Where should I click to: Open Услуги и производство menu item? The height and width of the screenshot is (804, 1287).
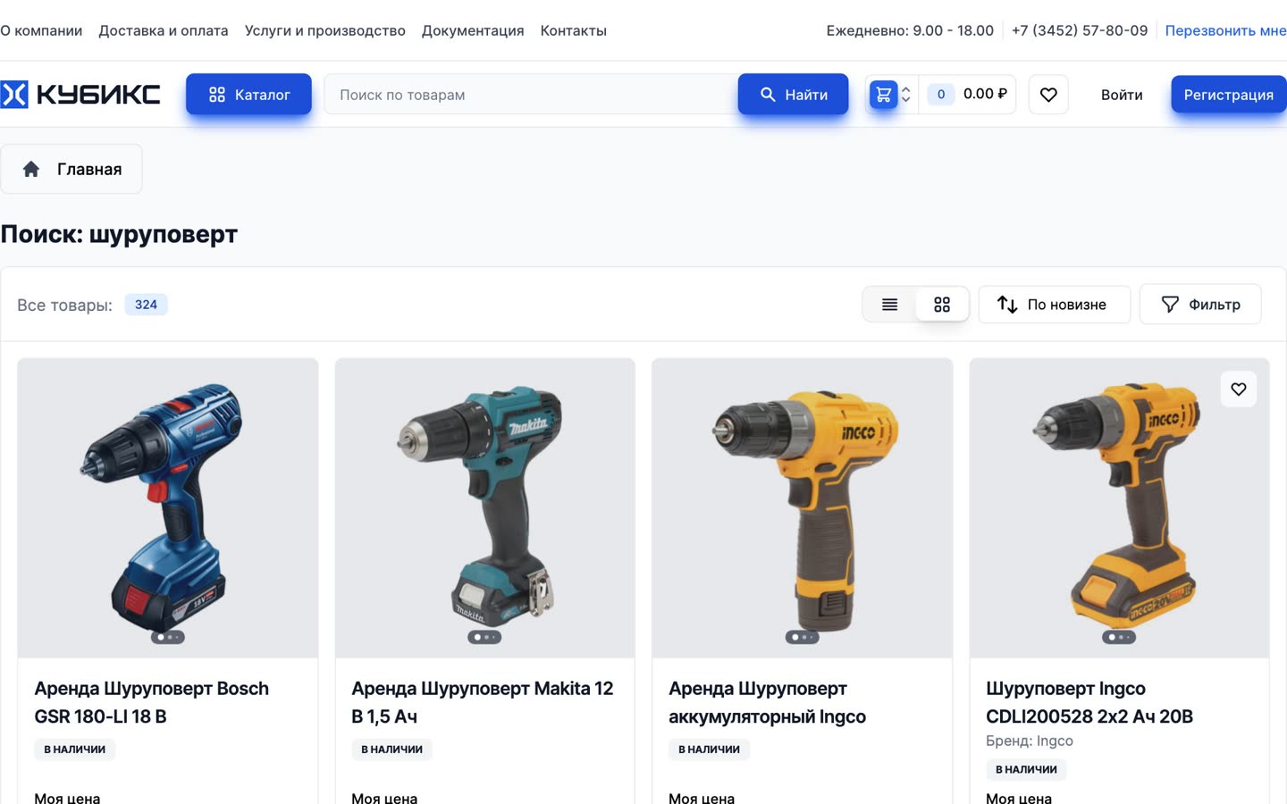point(325,30)
